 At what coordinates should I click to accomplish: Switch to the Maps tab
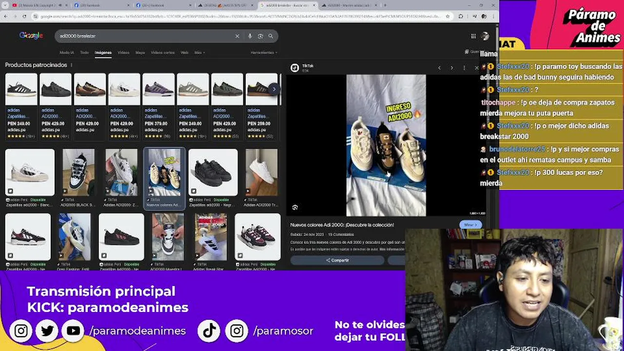pos(140,53)
